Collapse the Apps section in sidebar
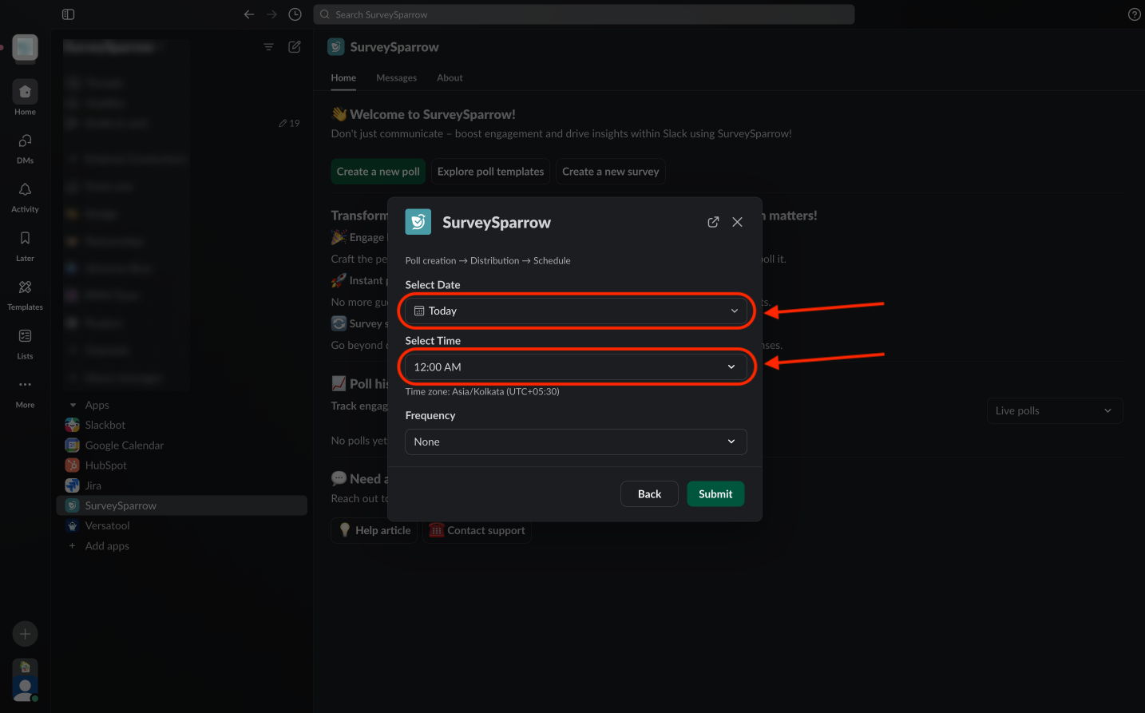The image size is (1145, 713). (x=73, y=406)
